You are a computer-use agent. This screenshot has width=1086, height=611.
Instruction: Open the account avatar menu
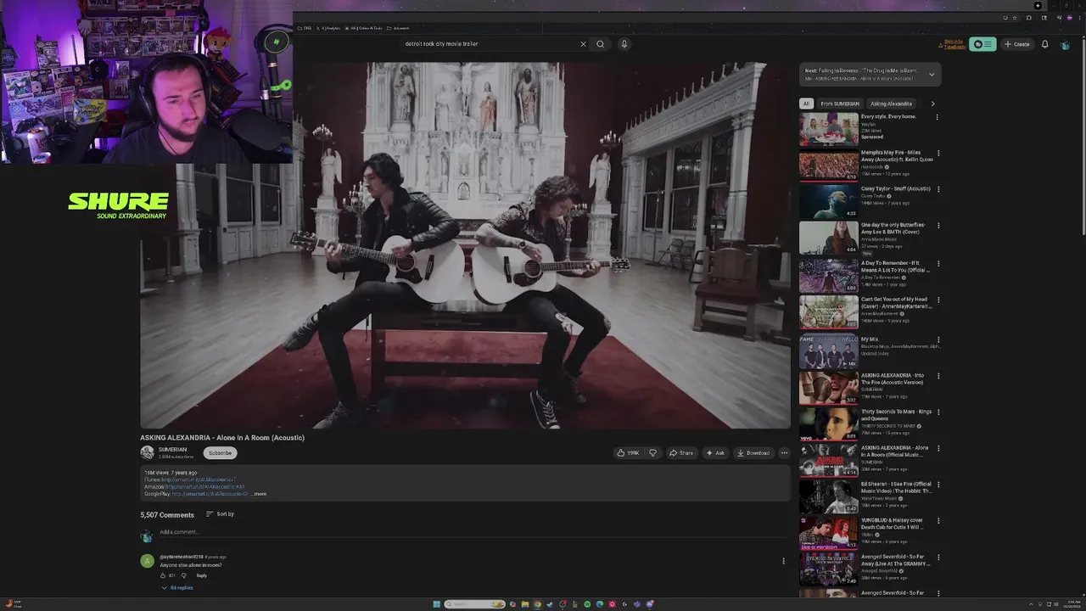(x=1065, y=44)
